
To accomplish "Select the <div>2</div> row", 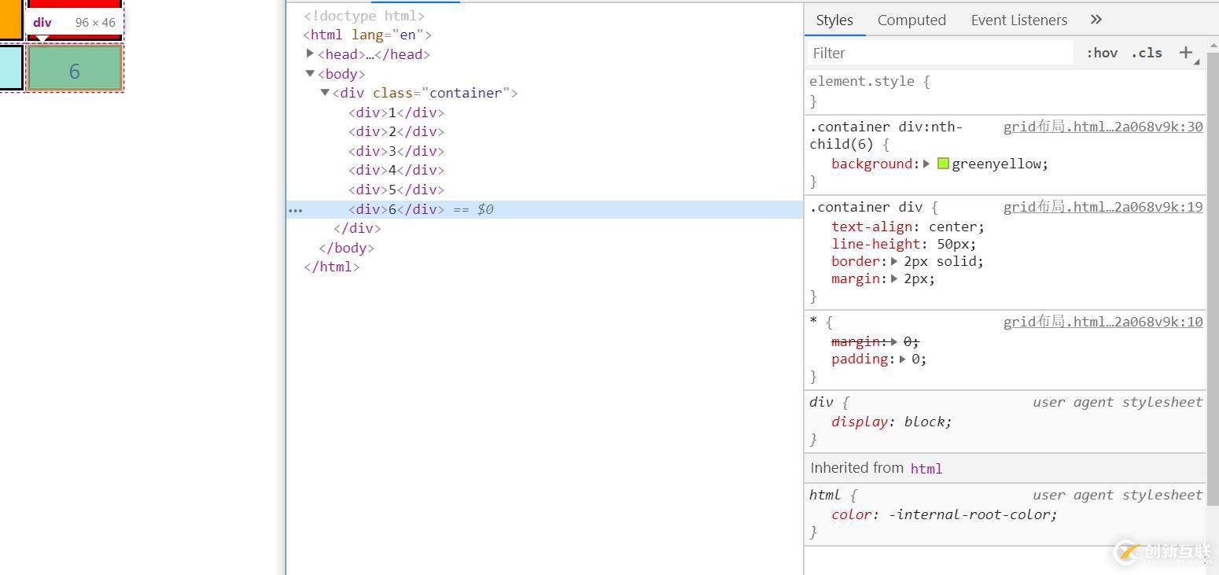I will pyautogui.click(x=396, y=131).
